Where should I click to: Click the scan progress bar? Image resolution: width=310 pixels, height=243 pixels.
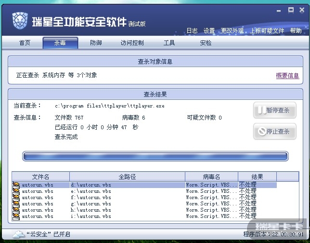pyautogui.click(x=155, y=156)
